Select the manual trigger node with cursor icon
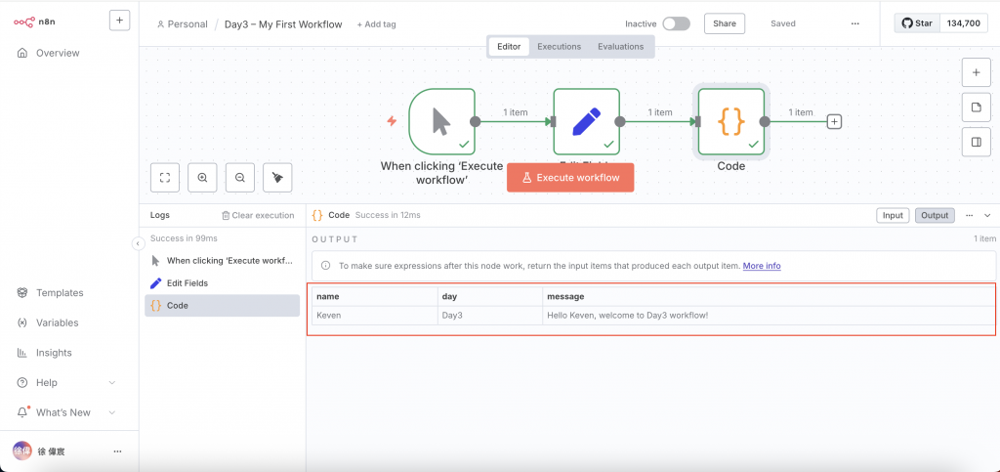This screenshot has width=1000, height=472. (x=441, y=121)
